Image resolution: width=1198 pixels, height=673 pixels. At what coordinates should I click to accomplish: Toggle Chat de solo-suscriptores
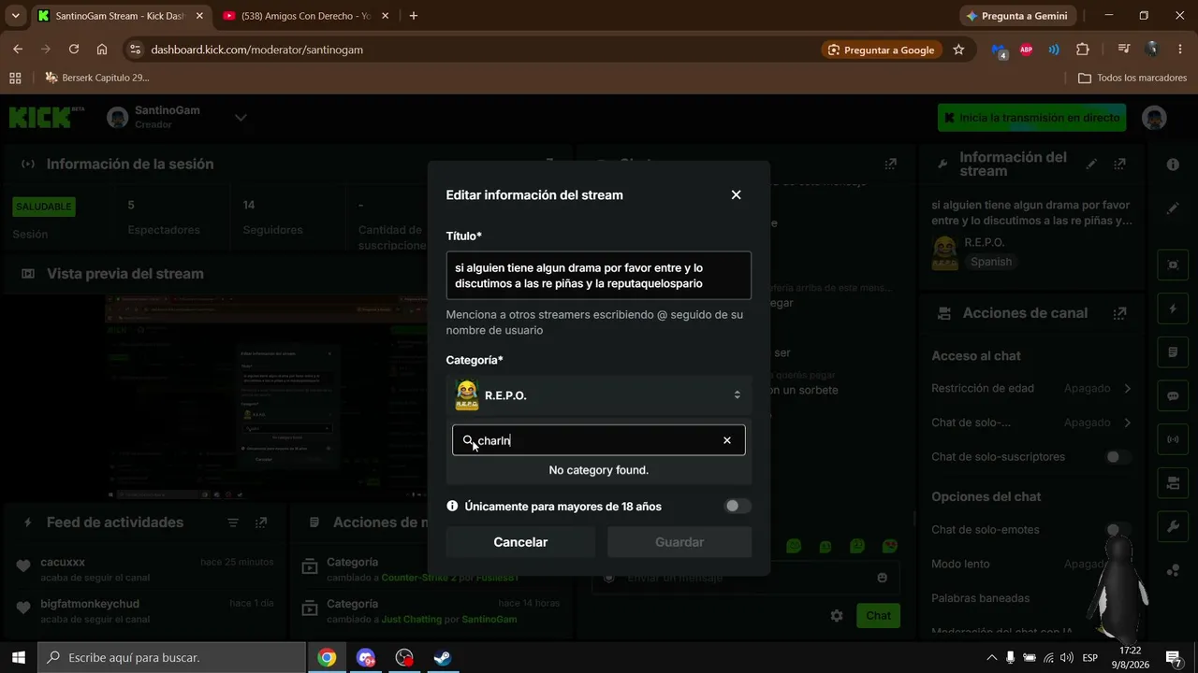tap(1117, 457)
